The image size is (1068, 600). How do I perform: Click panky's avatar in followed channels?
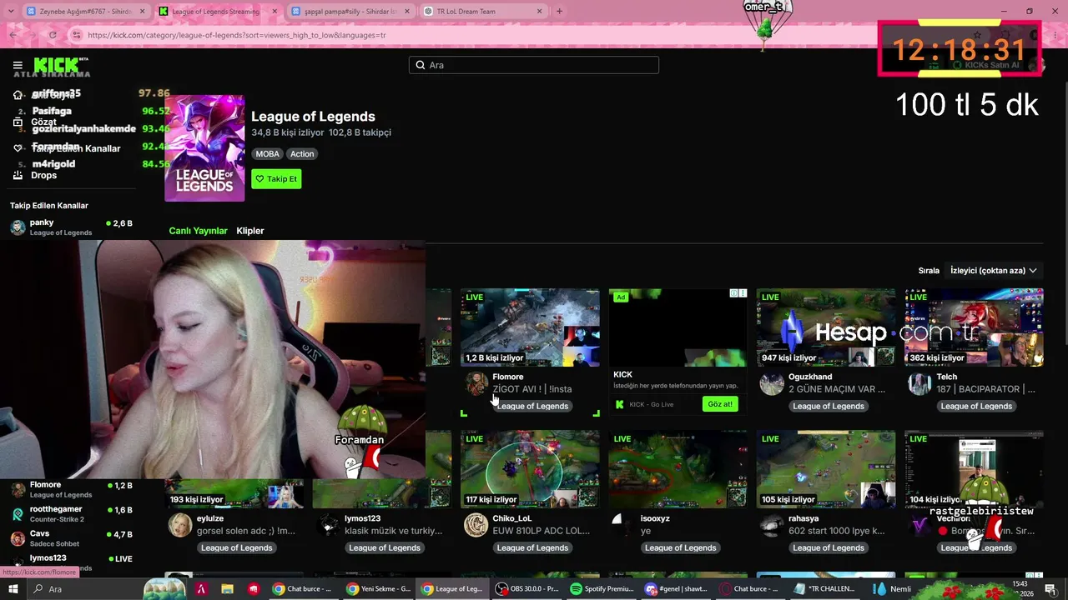pyautogui.click(x=18, y=227)
